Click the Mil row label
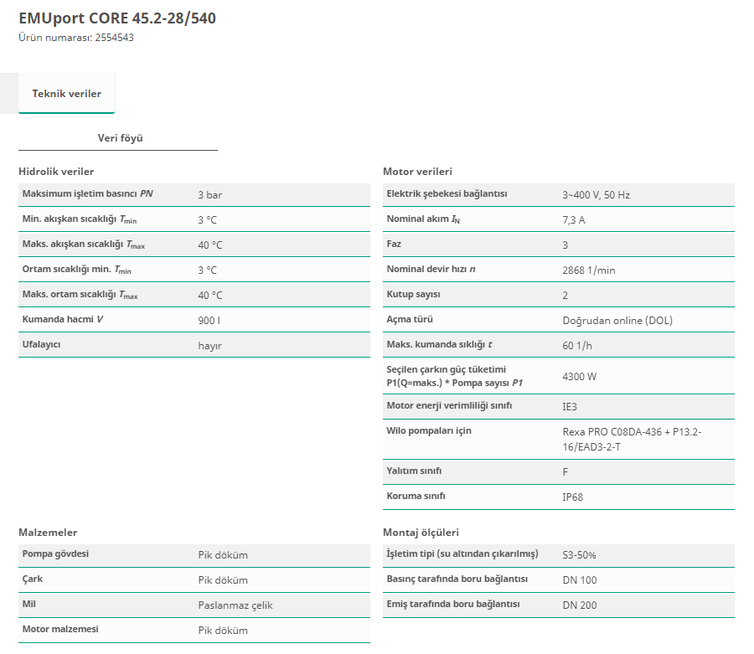Viewport: 754px width, 654px height. [x=28, y=604]
